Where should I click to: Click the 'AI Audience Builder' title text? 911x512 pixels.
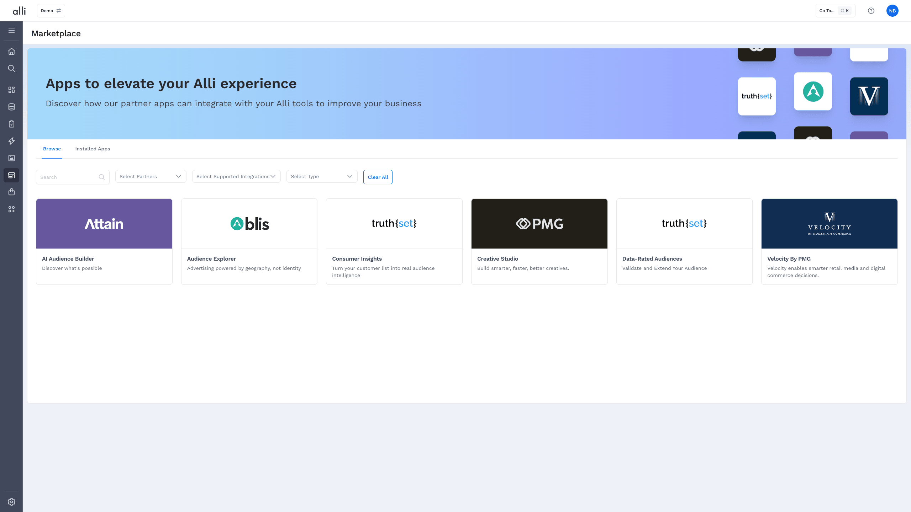68,259
